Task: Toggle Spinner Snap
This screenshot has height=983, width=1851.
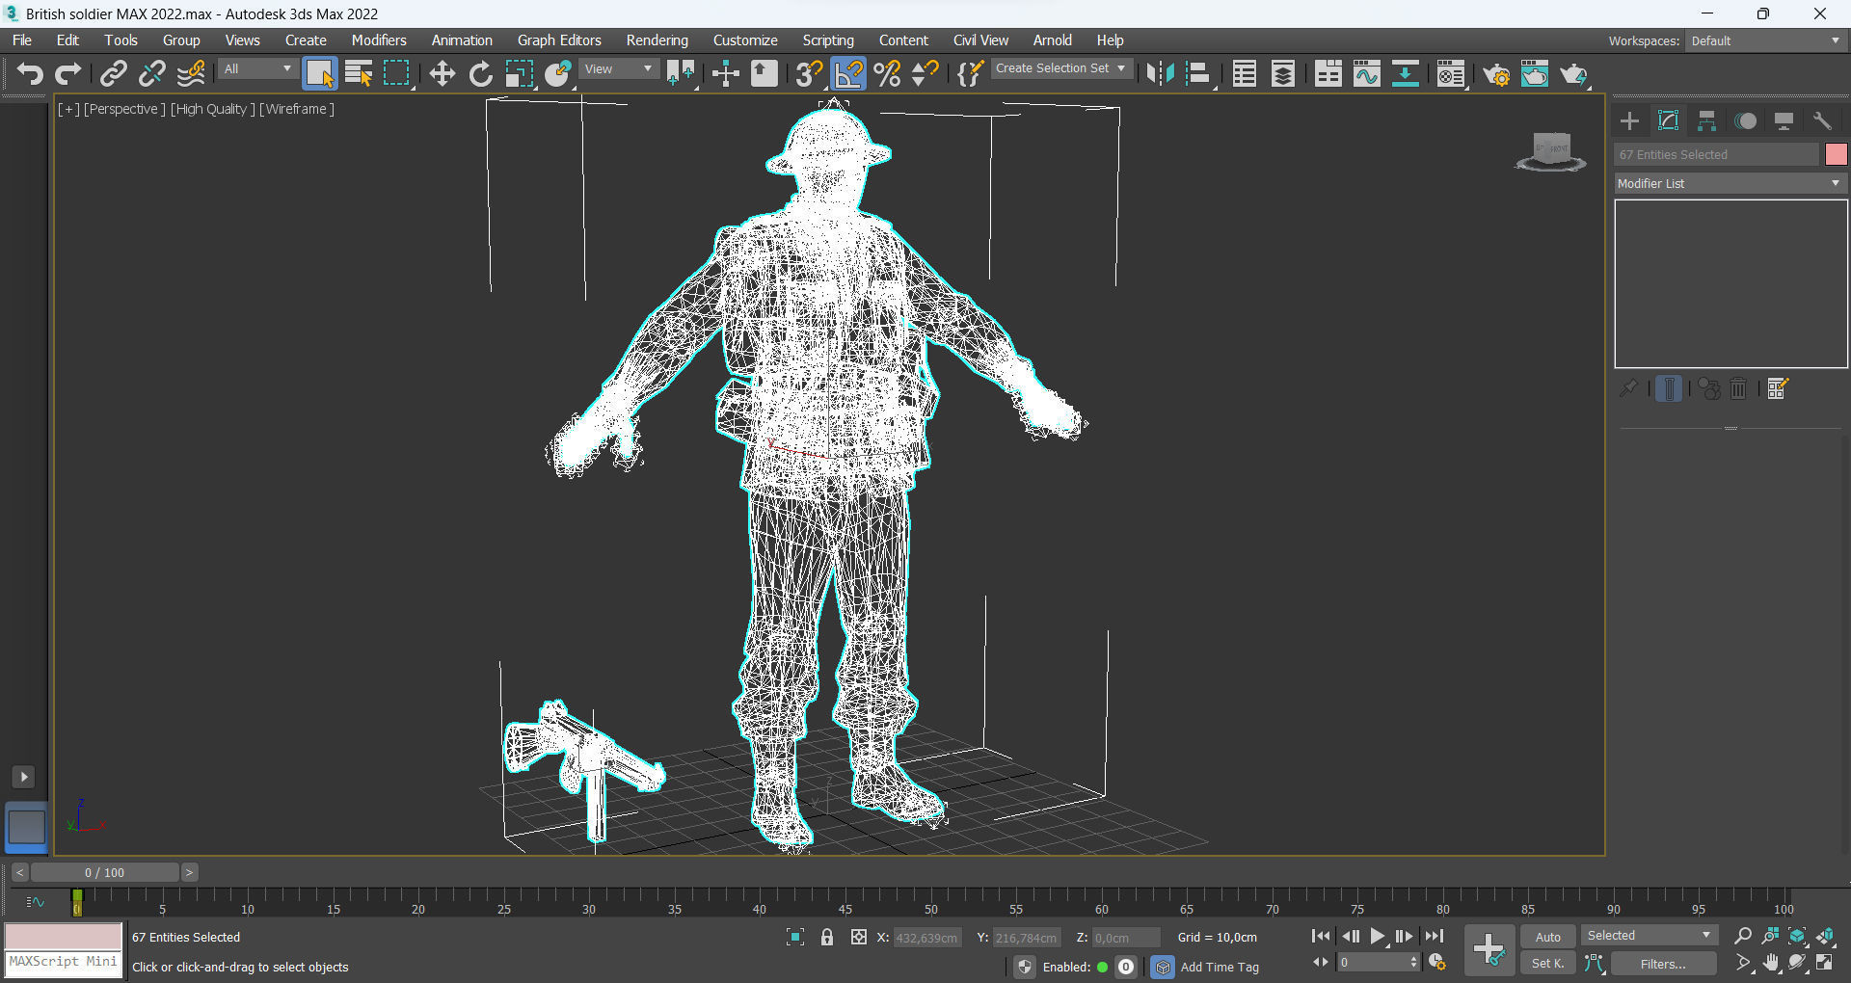Action: coord(925,74)
